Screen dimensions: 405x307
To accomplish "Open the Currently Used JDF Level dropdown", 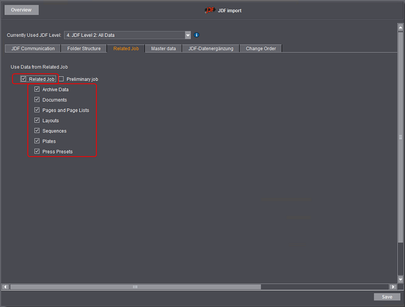I will [x=187, y=35].
